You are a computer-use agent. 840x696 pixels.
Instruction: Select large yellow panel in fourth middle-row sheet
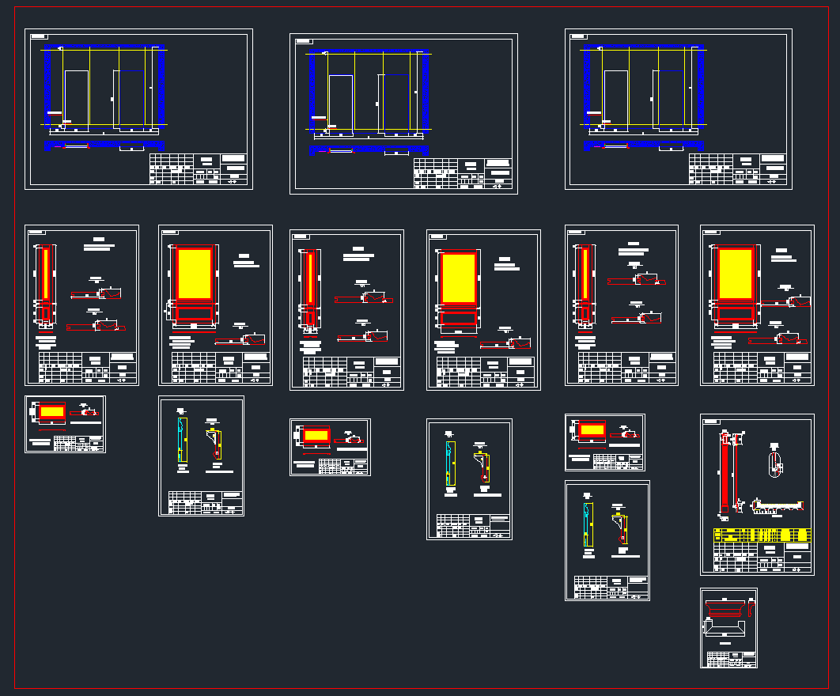[x=459, y=278]
